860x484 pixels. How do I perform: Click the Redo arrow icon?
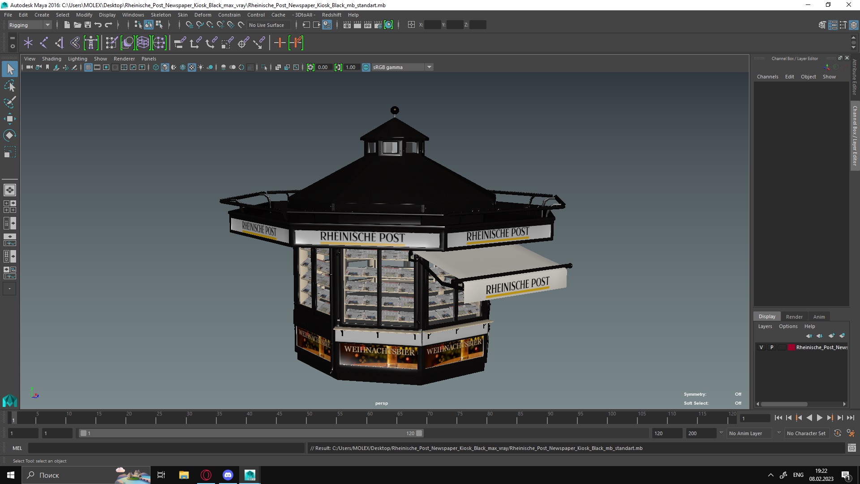pyautogui.click(x=108, y=25)
